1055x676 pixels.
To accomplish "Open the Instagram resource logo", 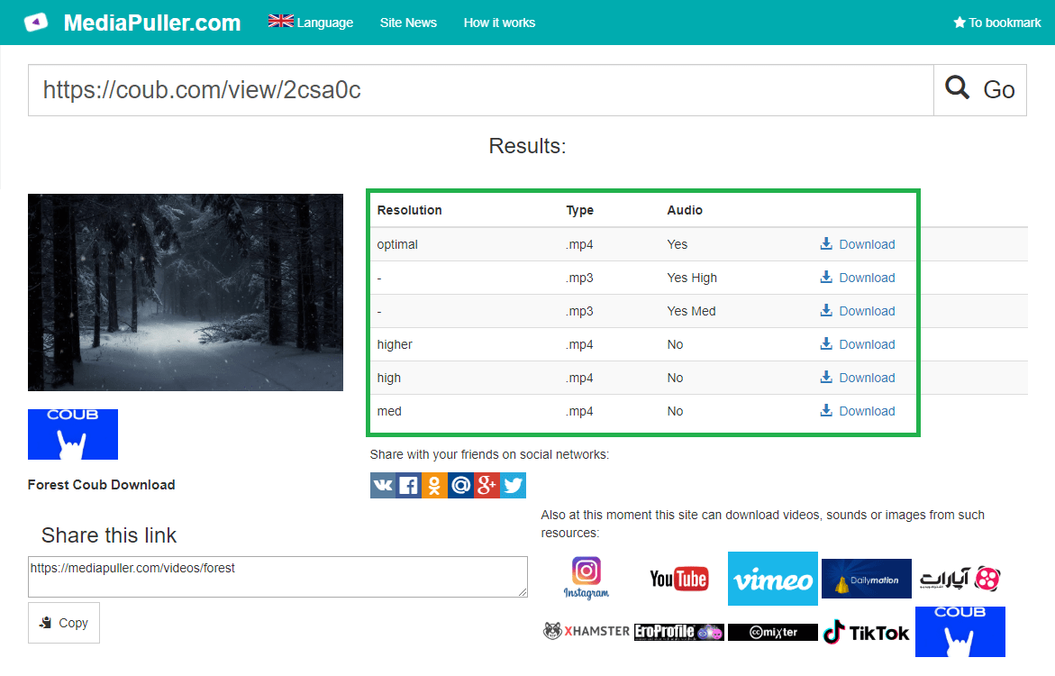I will point(586,579).
